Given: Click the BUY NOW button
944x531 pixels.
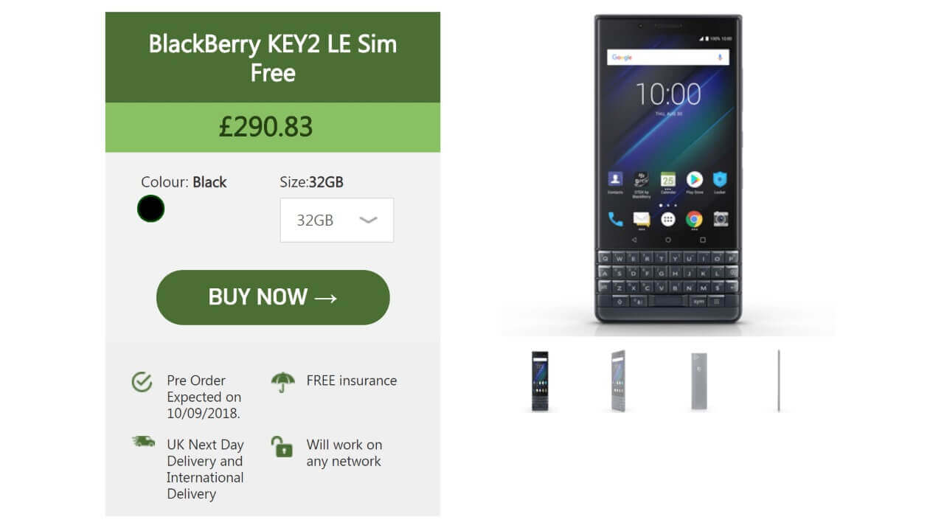Looking at the screenshot, I should point(273,297).
